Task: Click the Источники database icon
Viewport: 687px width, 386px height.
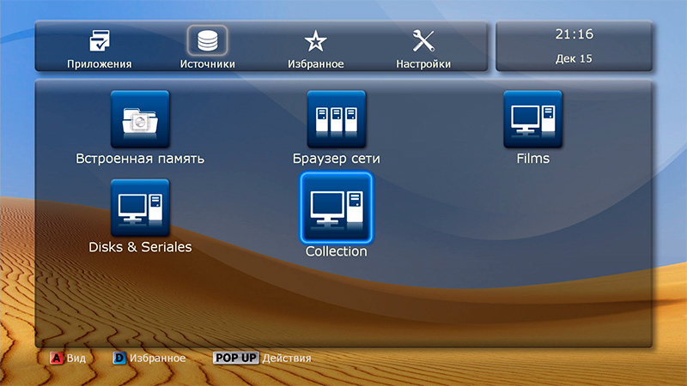Action: click(207, 41)
